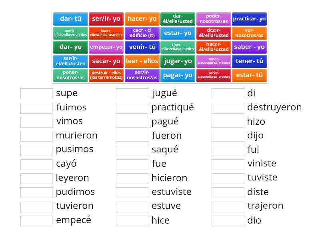Choose the pink 'empezar- yo' tile

point(106,47)
